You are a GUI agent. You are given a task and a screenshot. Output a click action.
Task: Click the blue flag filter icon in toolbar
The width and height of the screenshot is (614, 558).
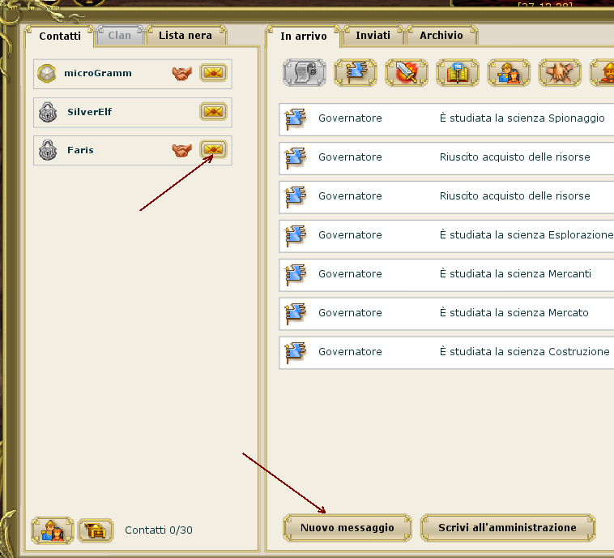(355, 73)
